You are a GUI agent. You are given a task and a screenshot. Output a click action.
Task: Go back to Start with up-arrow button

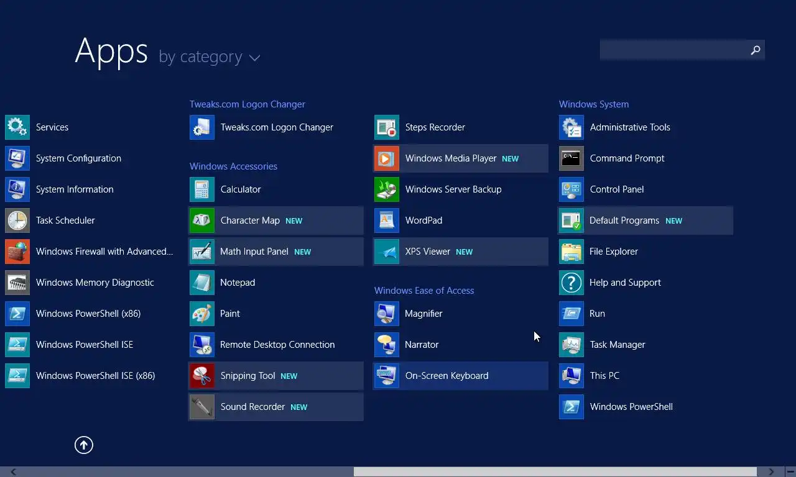[84, 445]
